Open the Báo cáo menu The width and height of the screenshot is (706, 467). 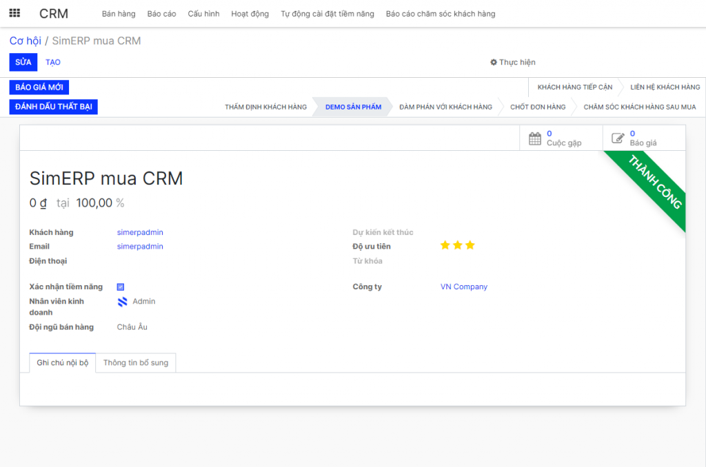tap(161, 14)
